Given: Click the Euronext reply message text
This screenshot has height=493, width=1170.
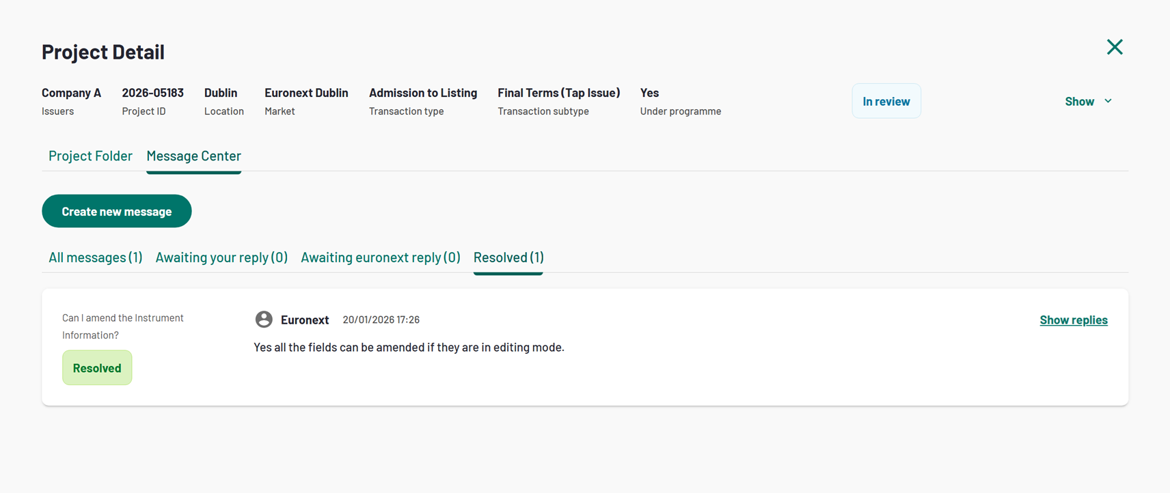Looking at the screenshot, I should pyautogui.click(x=409, y=348).
